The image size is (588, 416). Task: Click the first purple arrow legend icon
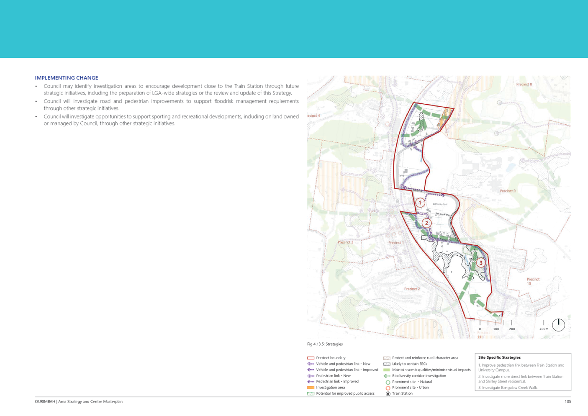pyautogui.click(x=311, y=364)
